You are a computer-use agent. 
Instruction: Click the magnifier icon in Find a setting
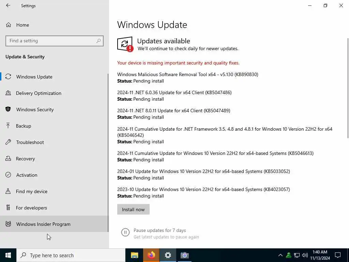click(98, 41)
